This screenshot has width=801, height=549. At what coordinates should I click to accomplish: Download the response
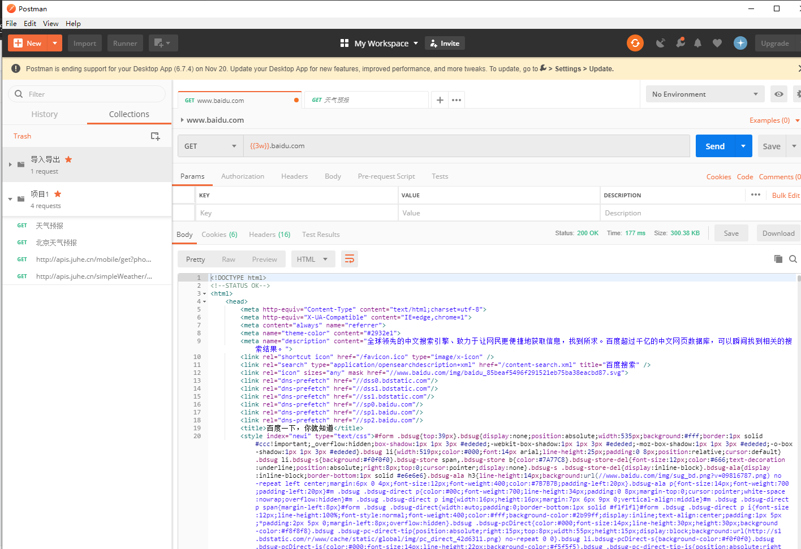point(778,233)
